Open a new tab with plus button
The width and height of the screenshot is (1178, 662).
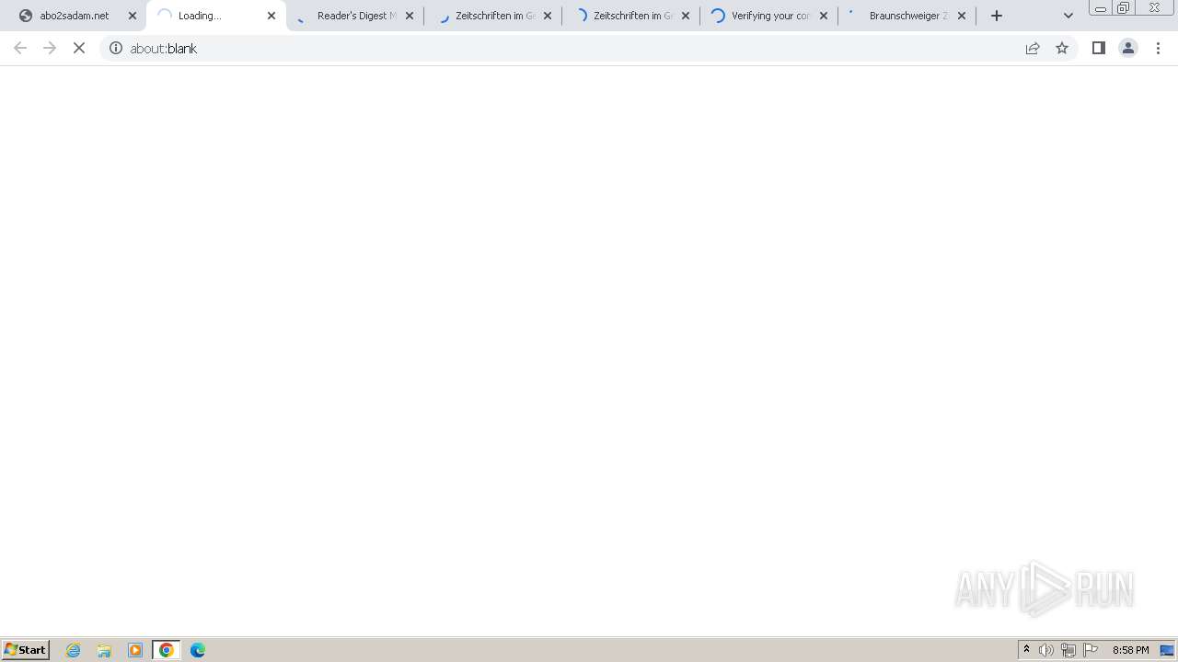(x=997, y=16)
